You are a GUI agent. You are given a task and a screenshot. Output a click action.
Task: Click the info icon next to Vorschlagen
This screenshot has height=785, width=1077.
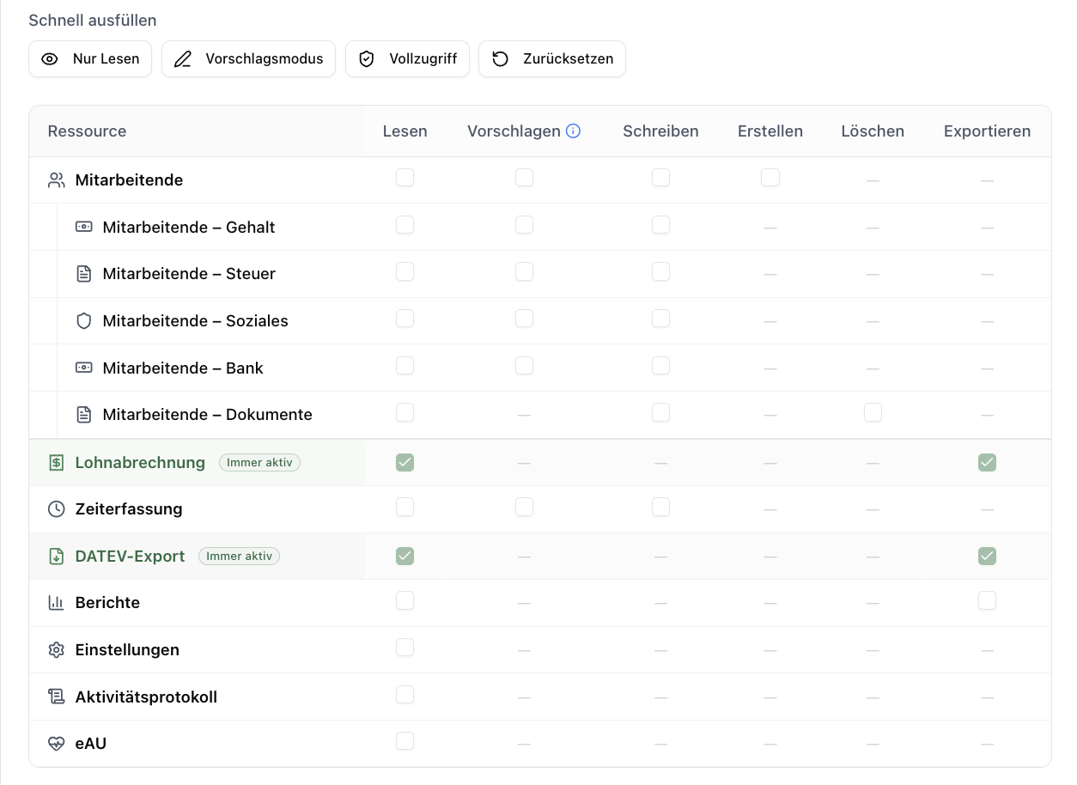click(x=574, y=131)
